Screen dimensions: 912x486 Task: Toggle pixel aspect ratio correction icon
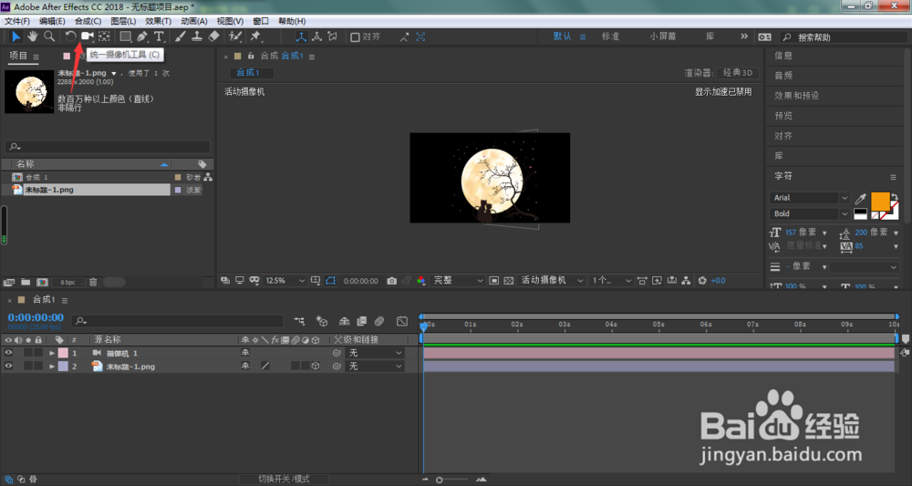(642, 281)
